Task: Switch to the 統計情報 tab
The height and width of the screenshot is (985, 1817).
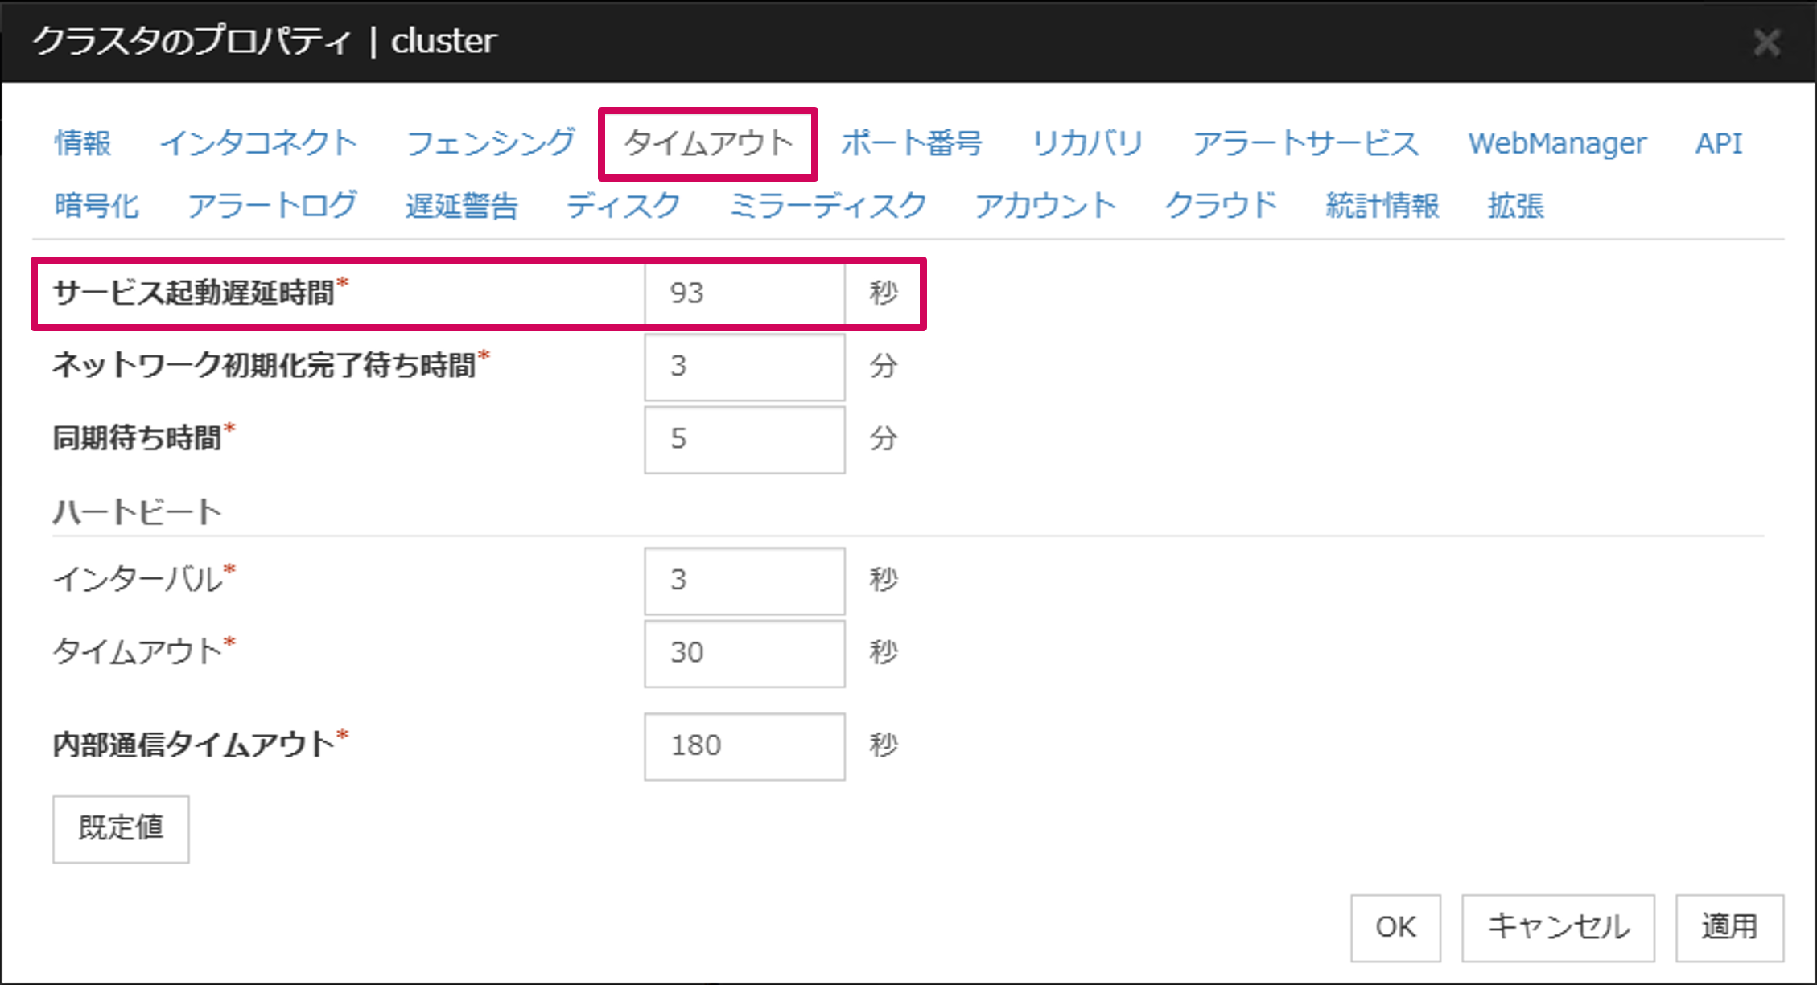Action: click(1382, 206)
